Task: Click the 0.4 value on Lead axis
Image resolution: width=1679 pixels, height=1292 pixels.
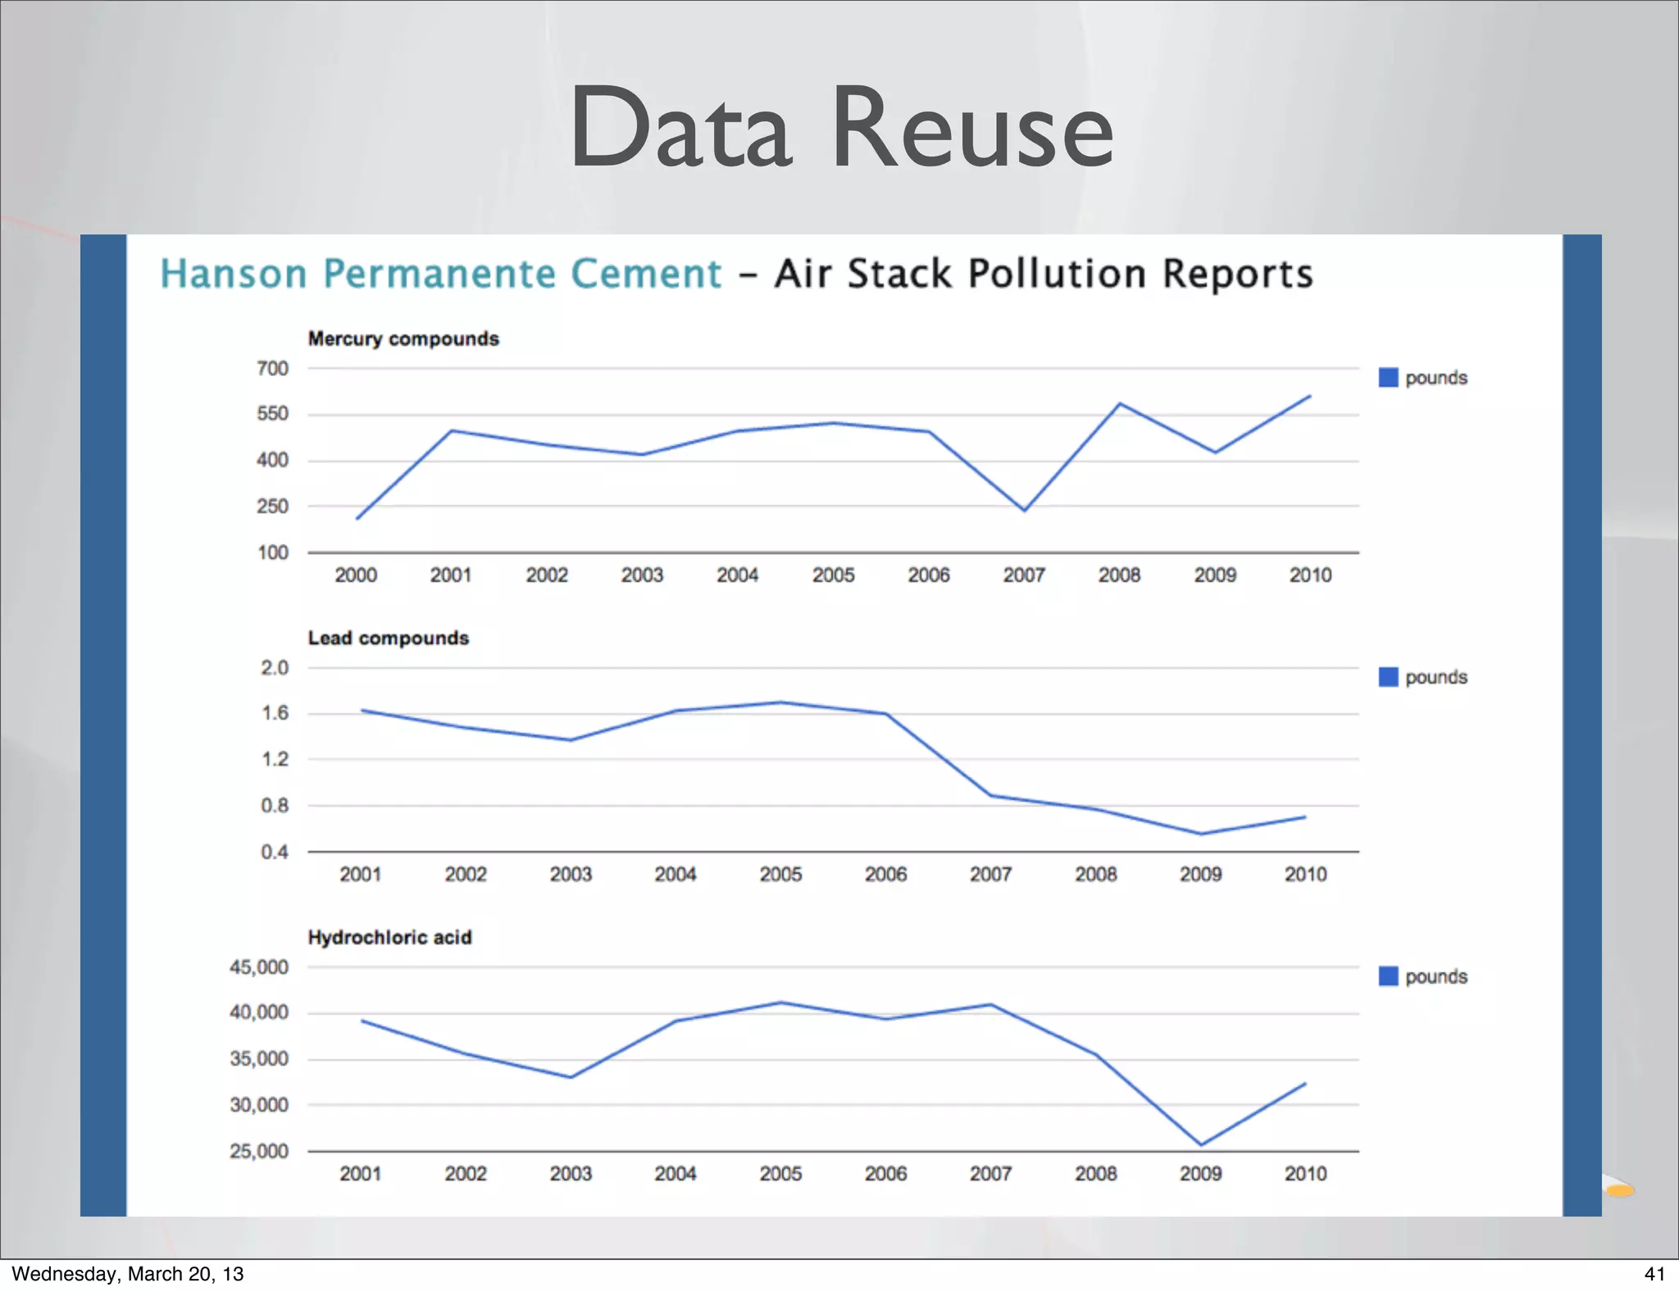Action: tap(275, 852)
